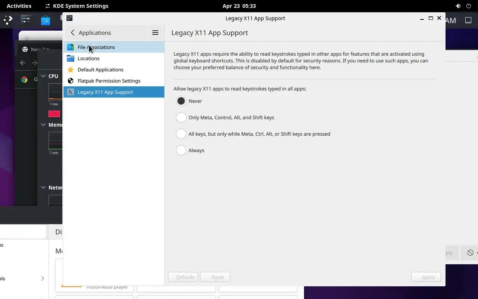The height and width of the screenshot is (299, 478).
Task: Maximize the Legacy X11 App Support window
Action: (x=431, y=18)
